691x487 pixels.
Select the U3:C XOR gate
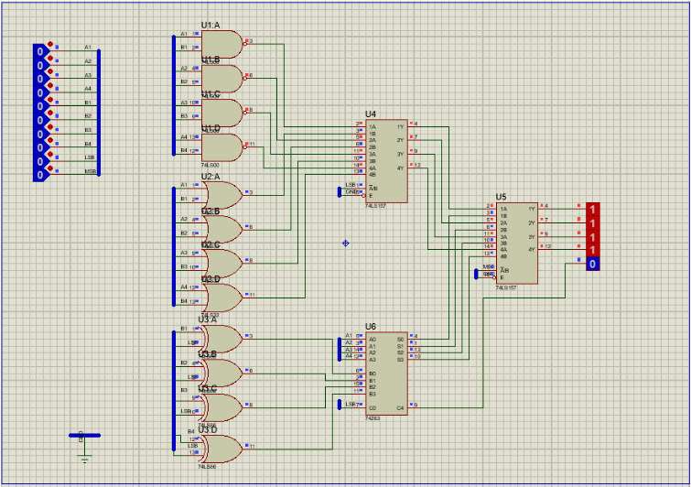tap(223, 406)
